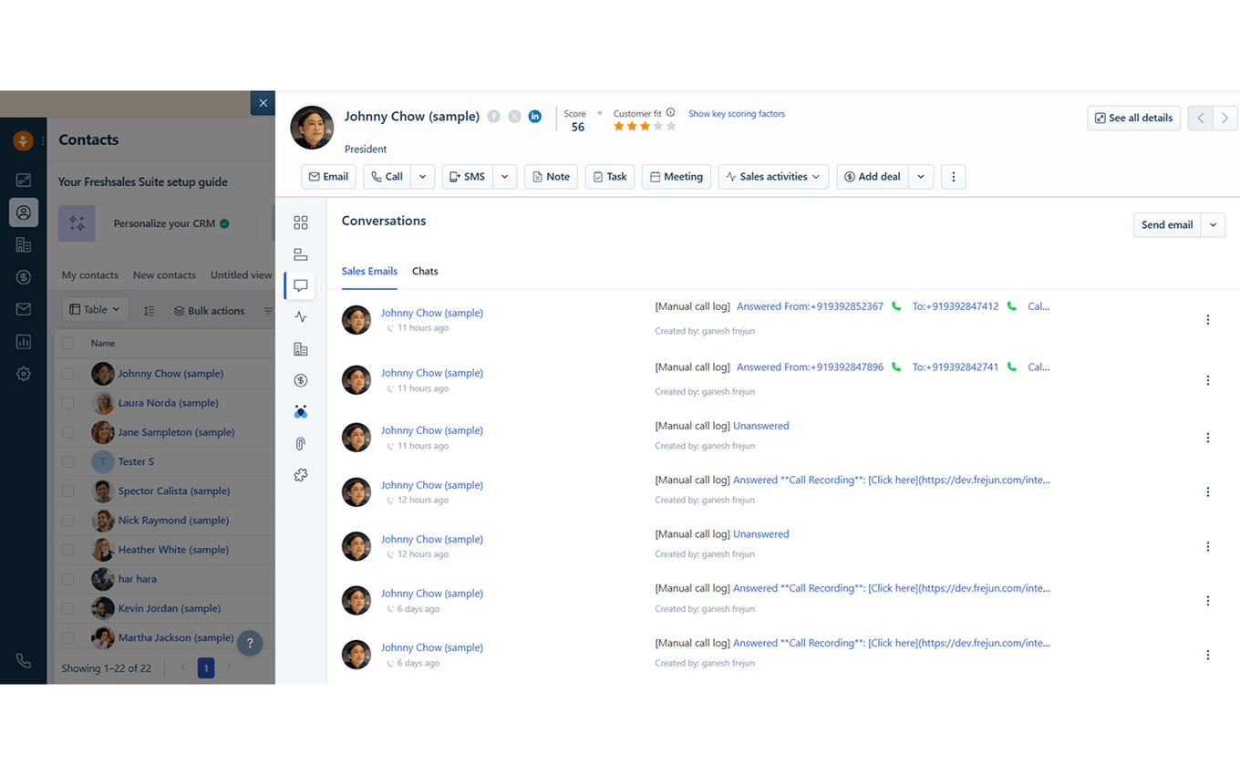This screenshot has width=1240, height=775.
Task: Open Johnny Chow's LinkedIn profile icon
Action: click(535, 116)
